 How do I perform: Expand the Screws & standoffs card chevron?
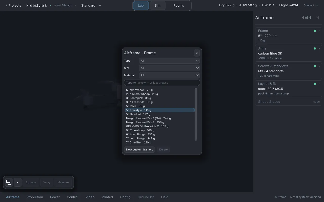coord(319,66)
